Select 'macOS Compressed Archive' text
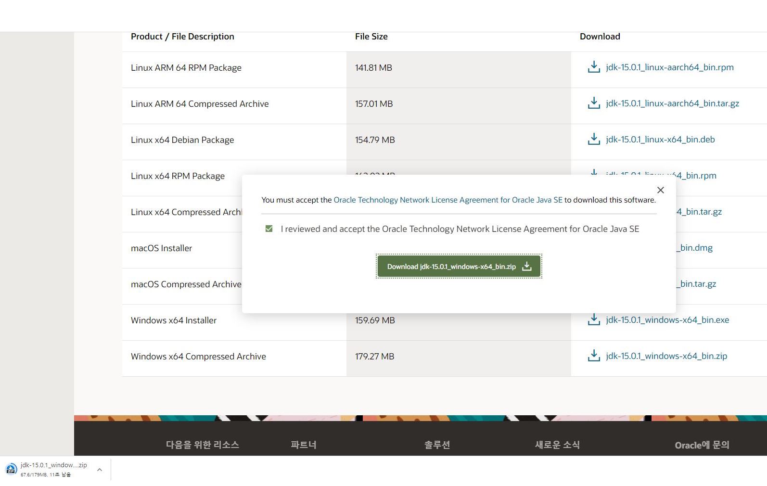767x486 pixels. click(186, 284)
